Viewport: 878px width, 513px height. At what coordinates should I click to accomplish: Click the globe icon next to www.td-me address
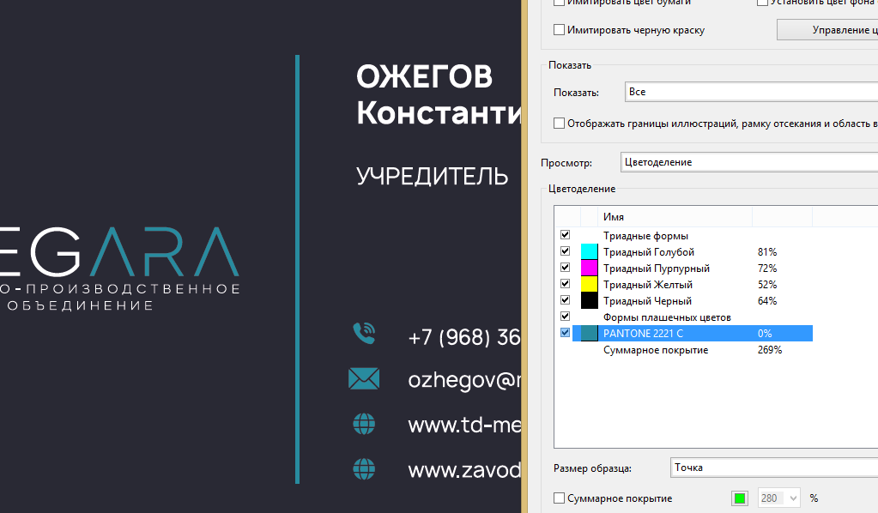point(364,423)
